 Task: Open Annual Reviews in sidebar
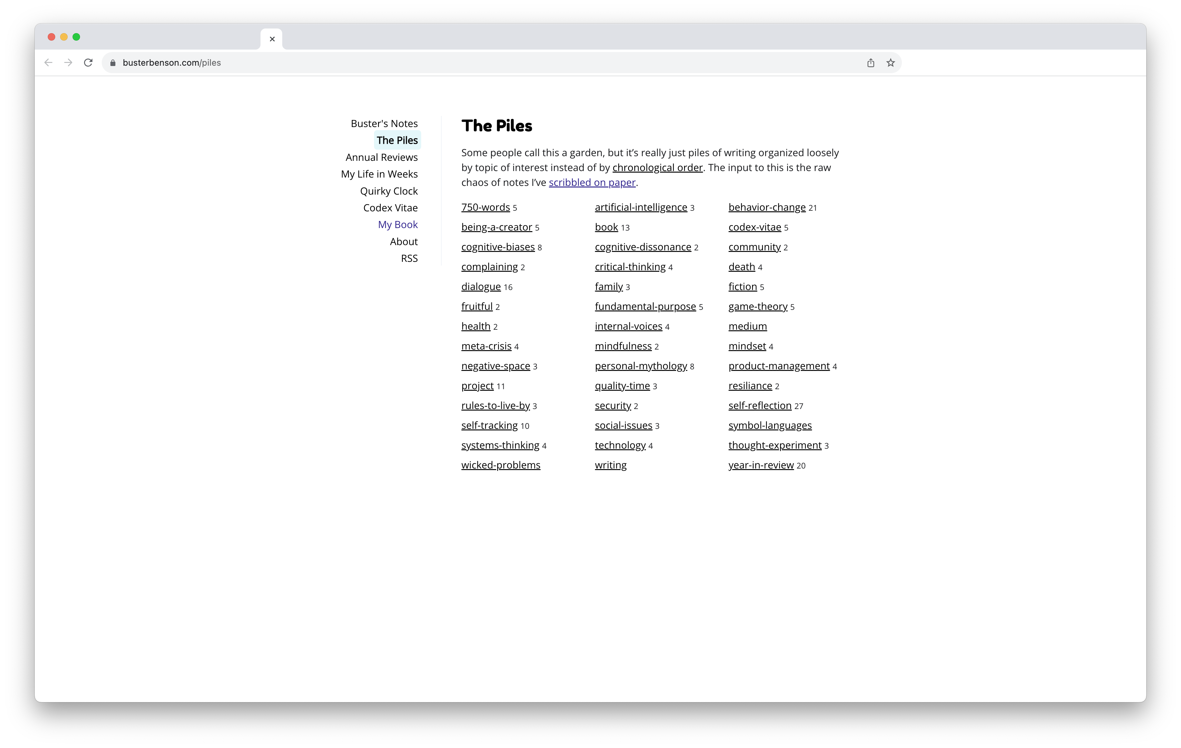pos(381,157)
